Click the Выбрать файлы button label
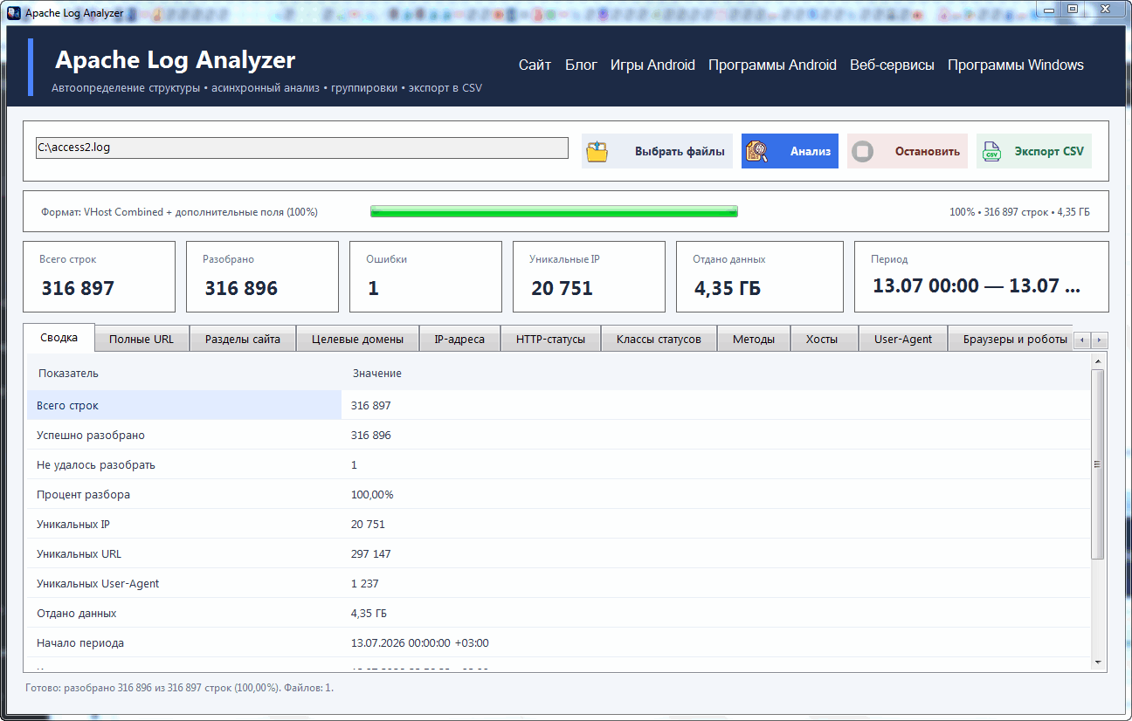The width and height of the screenshot is (1132, 721). 680,152
